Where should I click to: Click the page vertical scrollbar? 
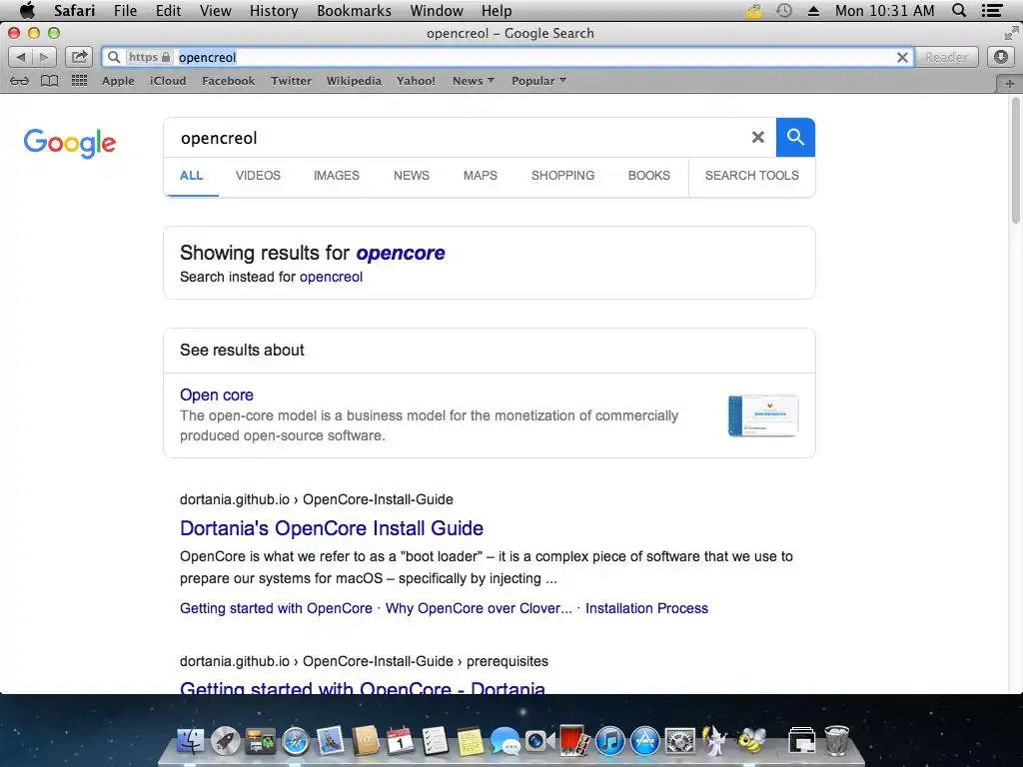1015,161
